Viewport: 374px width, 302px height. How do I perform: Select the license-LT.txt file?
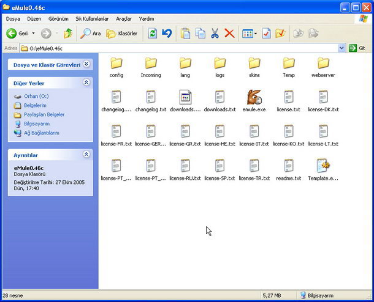coord(323,136)
